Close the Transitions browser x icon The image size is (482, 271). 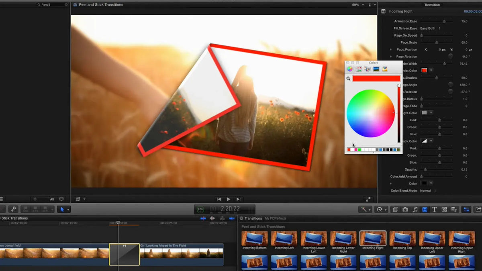pyautogui.click(x=241, y=218)
